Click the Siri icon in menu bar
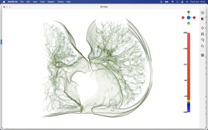The height and width of the screenshot is (130, 208). (187, 2)
